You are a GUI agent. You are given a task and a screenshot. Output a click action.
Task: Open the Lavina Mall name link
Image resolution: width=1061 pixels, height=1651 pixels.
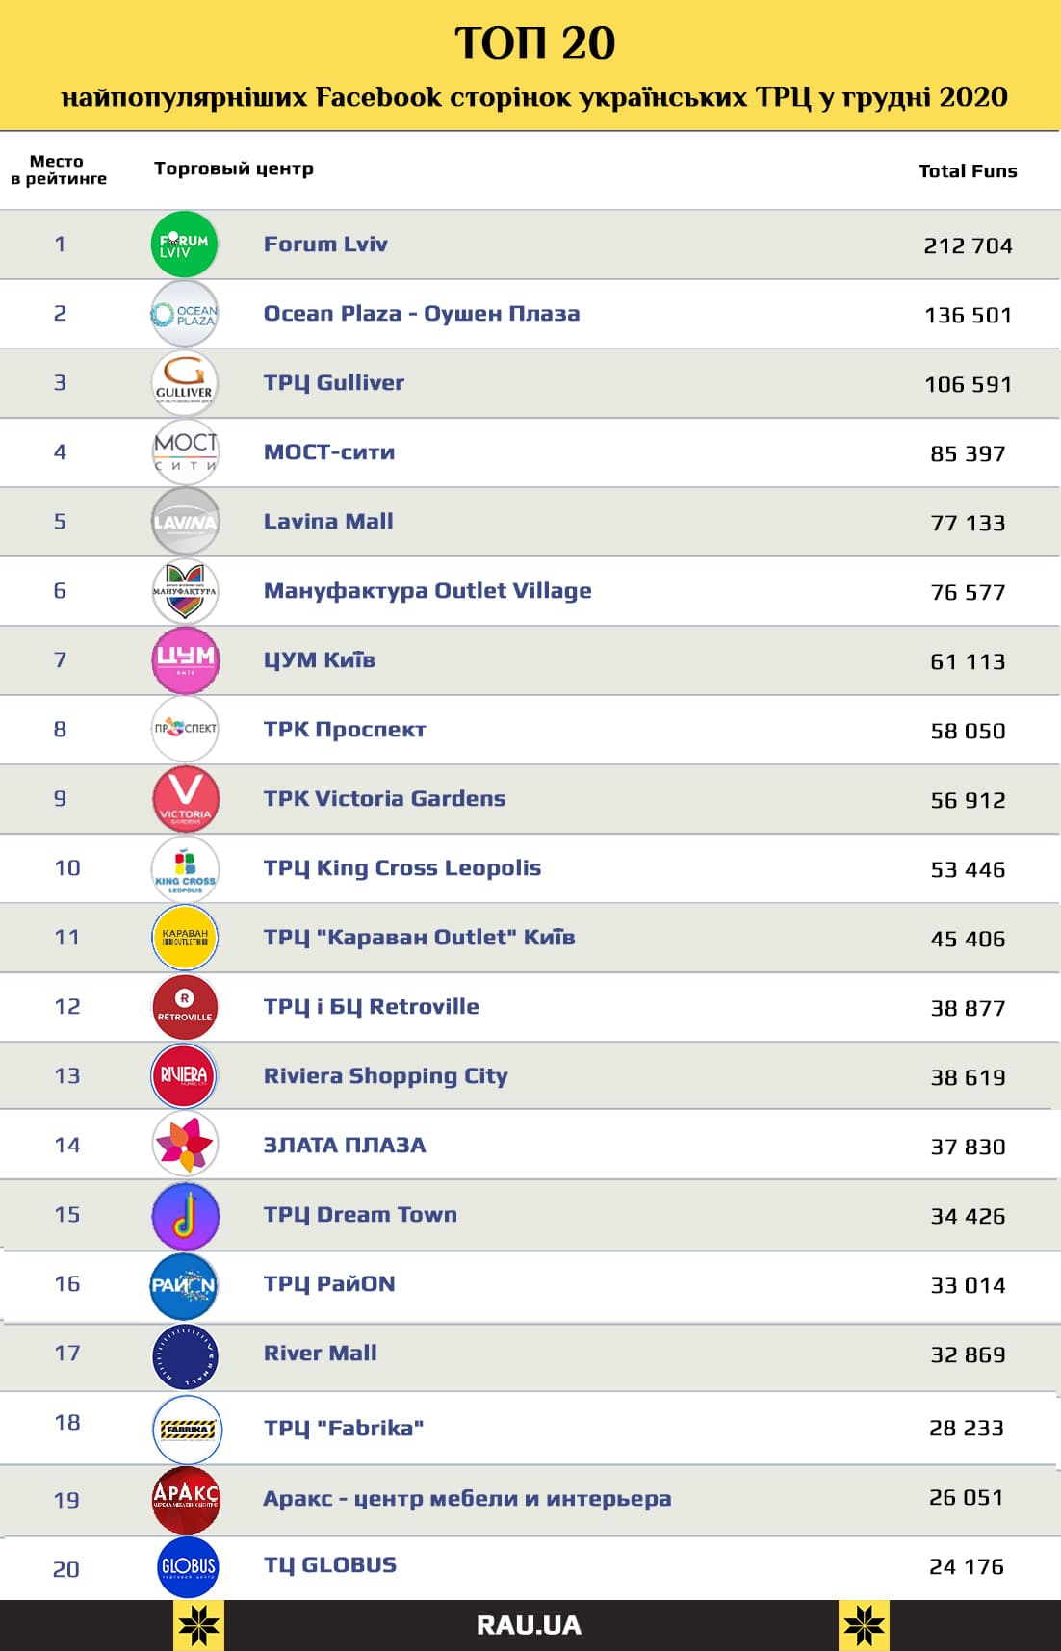click(328, 522)
